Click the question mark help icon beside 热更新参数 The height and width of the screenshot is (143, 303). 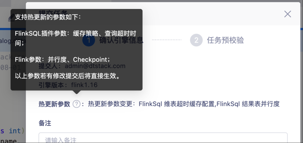[x=76, y=104]
